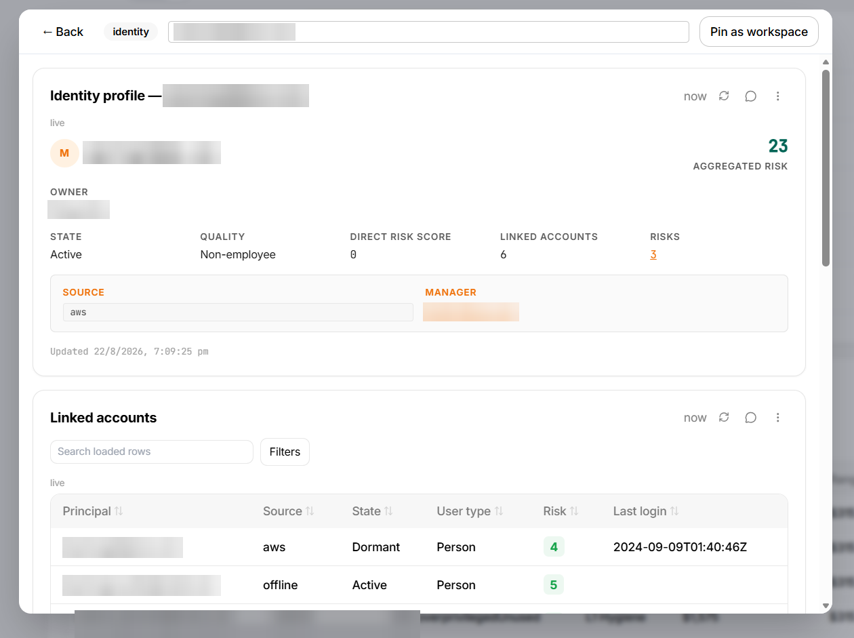Focus the top search input field
This screenshot has width=854, height=638.
click(x=428, y=32)
